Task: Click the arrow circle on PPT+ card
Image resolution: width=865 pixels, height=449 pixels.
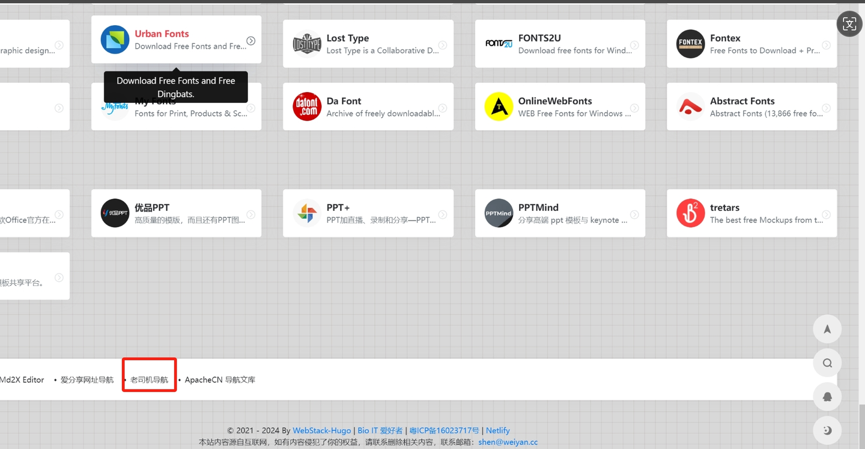Action: coord(443,215)
